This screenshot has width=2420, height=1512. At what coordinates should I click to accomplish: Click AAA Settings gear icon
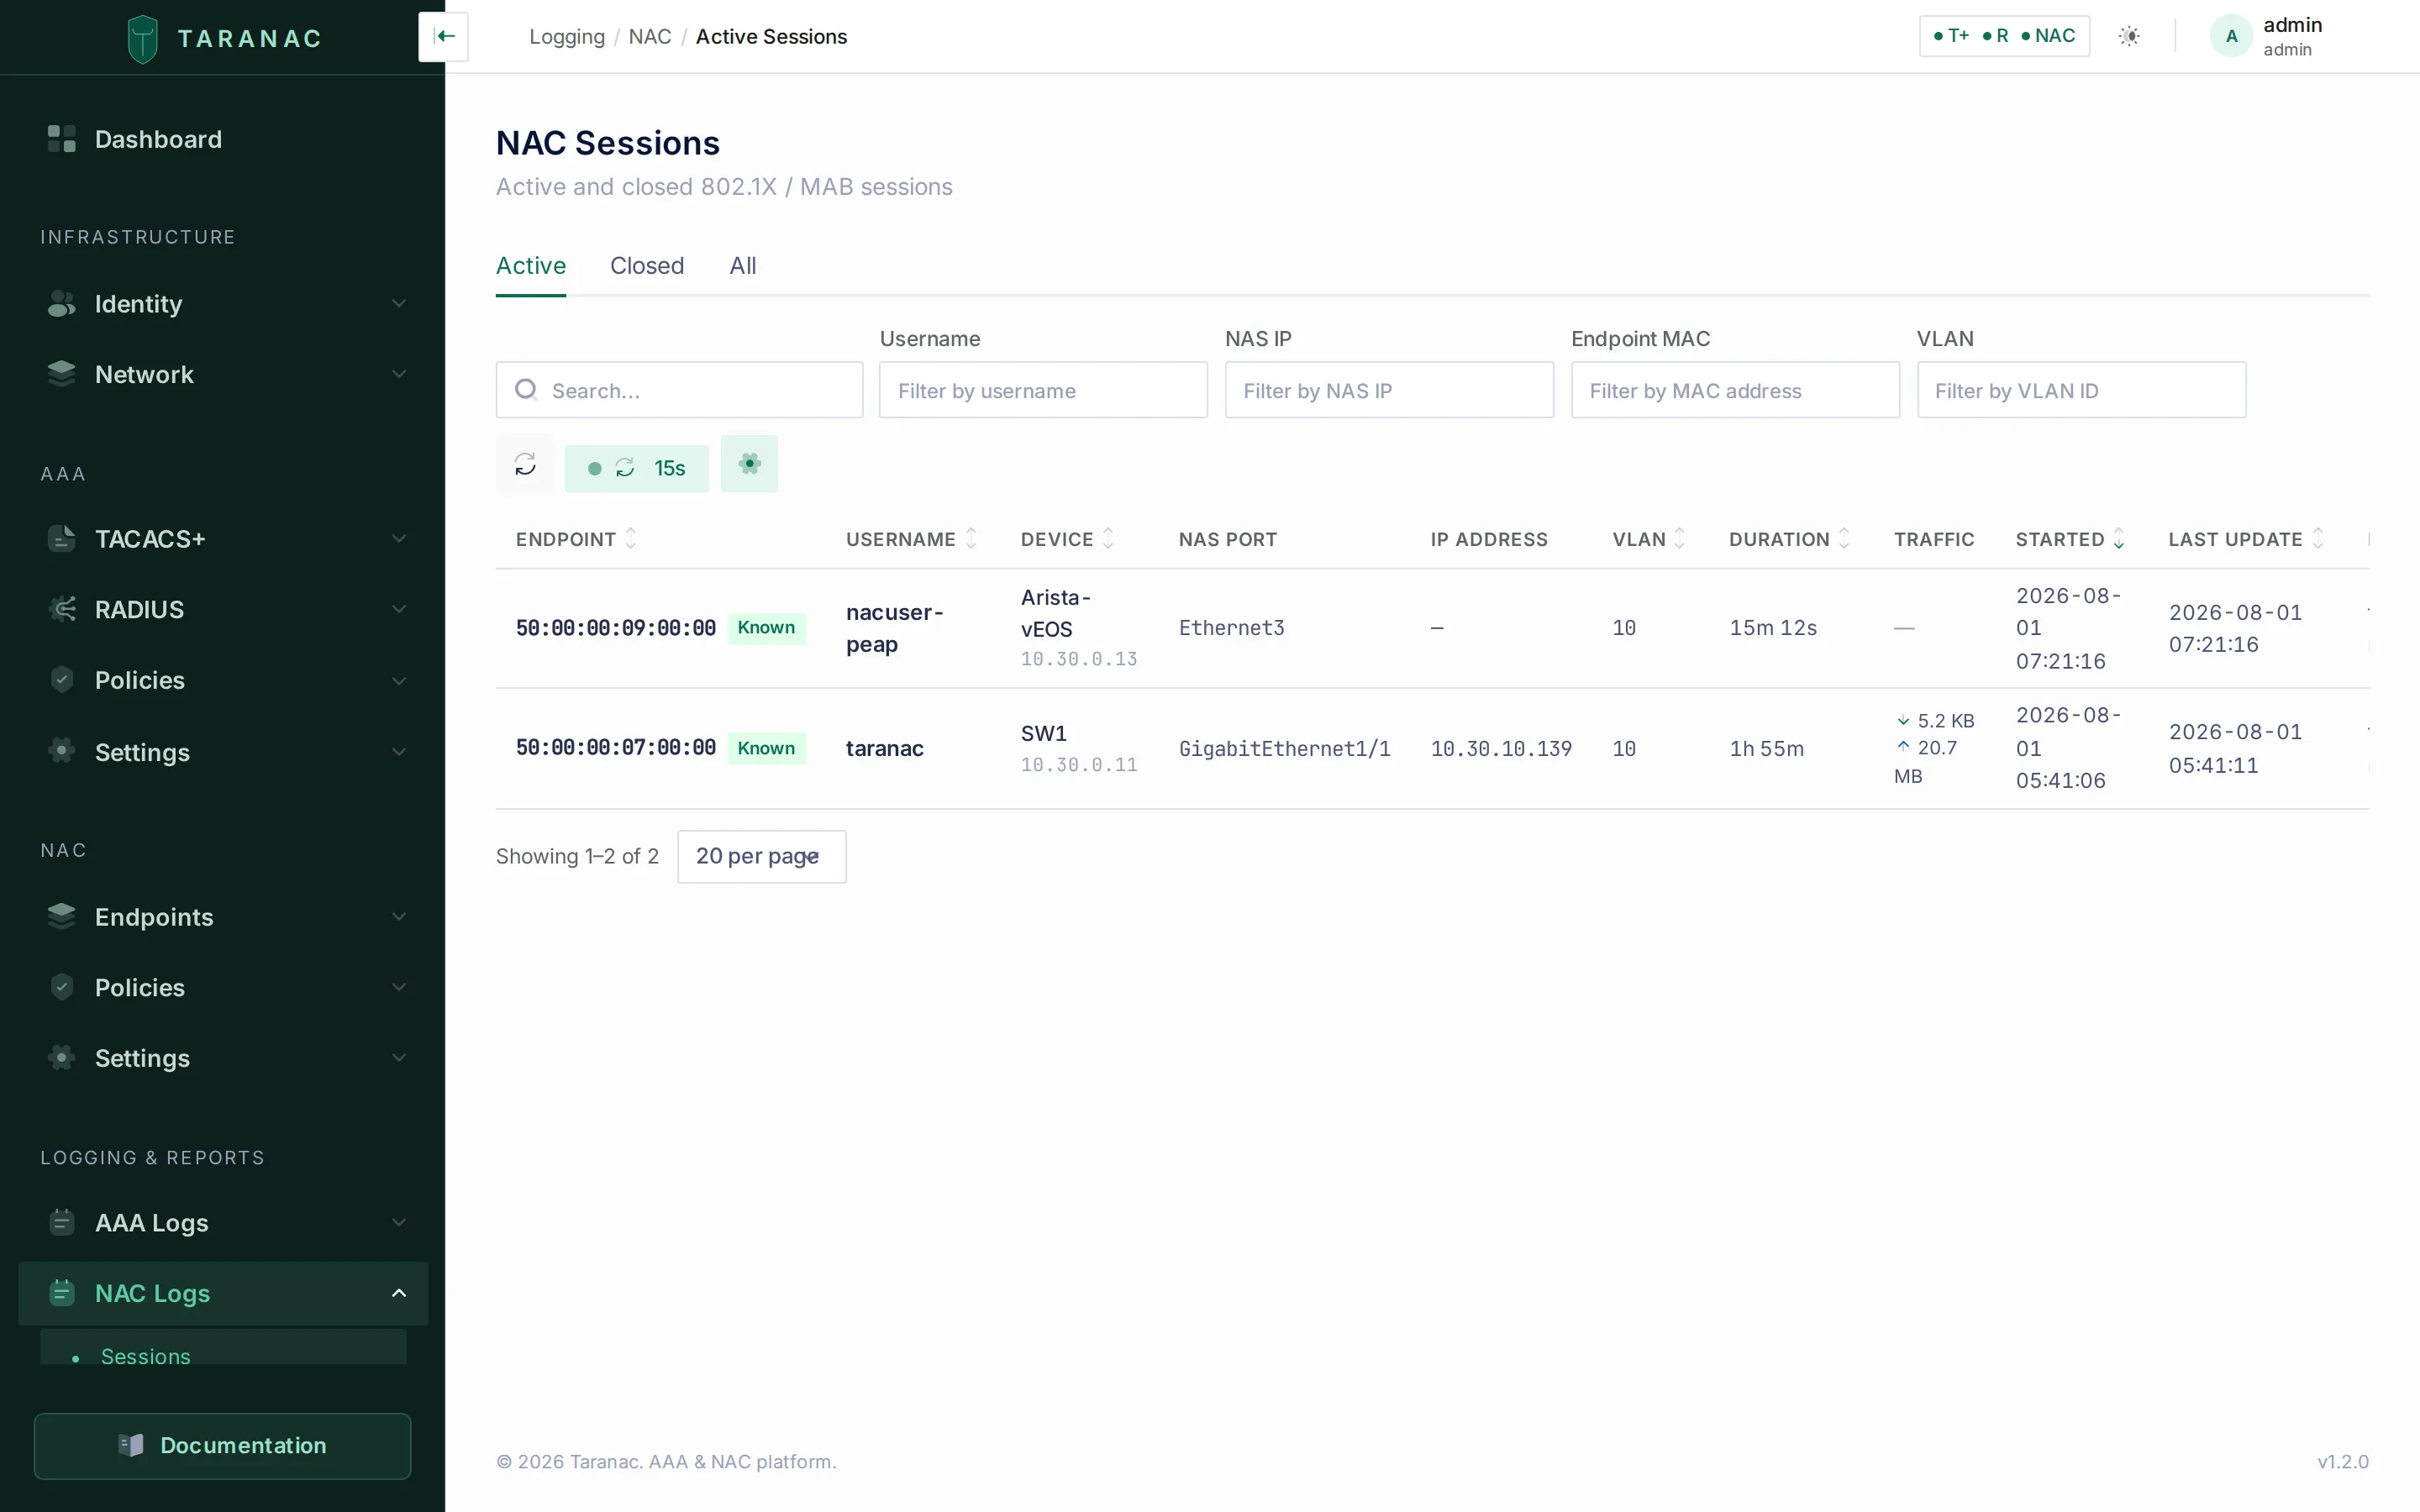pyautogui.click(x=62, y=751)
